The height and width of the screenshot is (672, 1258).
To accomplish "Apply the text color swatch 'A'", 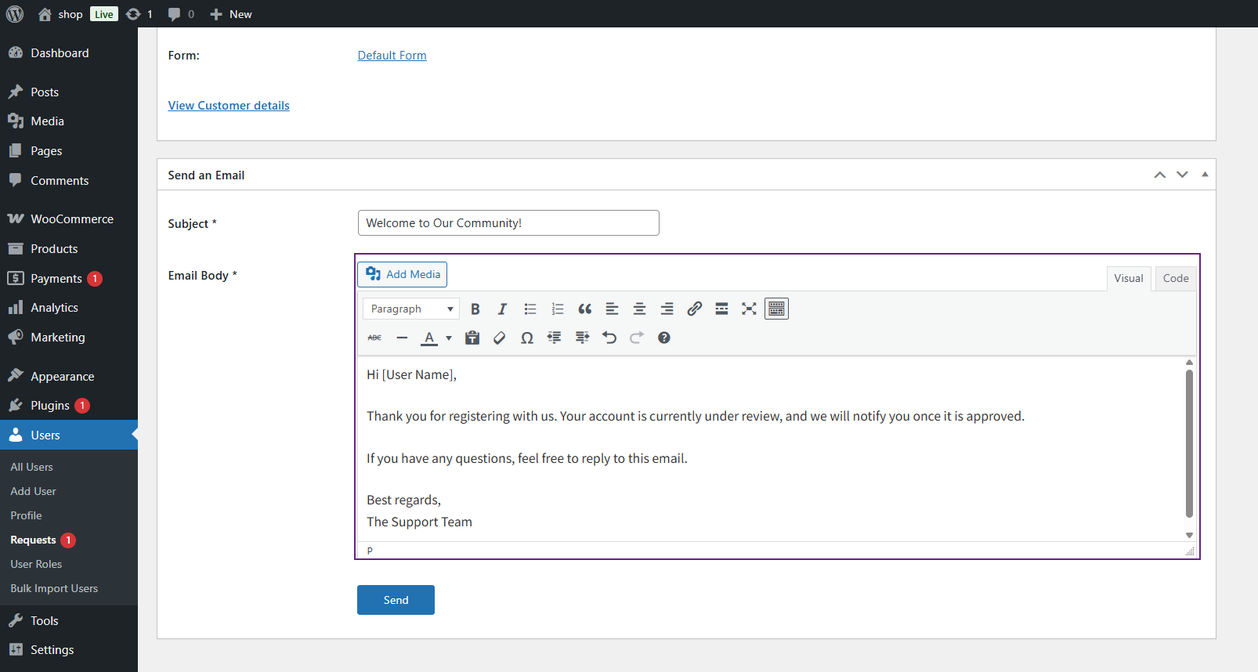I will point(429,338).
